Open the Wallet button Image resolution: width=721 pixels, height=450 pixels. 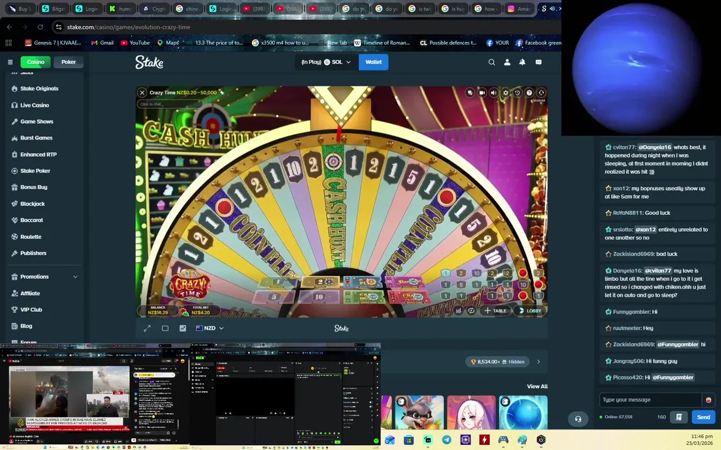click(x=374, y=62)
